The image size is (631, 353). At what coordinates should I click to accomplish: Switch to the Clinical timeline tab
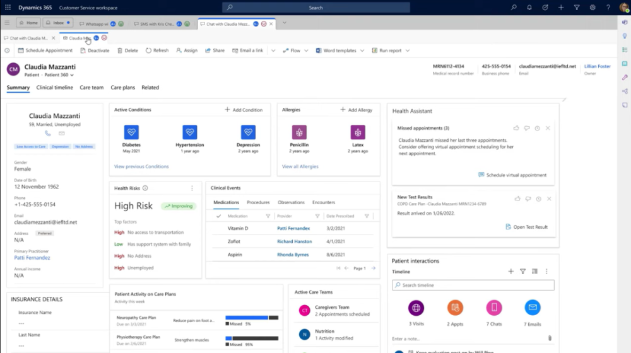(x=55, y=88)
